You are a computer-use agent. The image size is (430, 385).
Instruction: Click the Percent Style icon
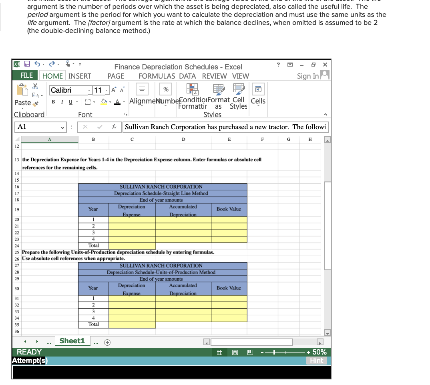tap(165, 89)
